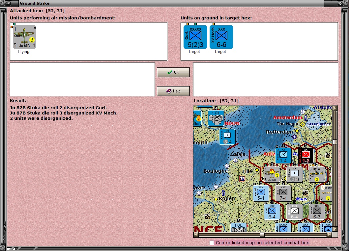Click the yellow Lille city dot
The width and height of the screenshot is (349, 251).
click(x=257, y=170)
